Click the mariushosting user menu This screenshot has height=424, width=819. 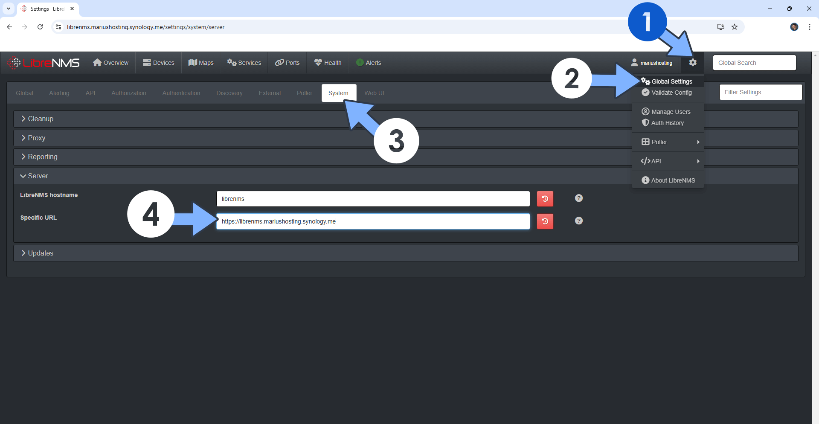(x=651, y=63)
